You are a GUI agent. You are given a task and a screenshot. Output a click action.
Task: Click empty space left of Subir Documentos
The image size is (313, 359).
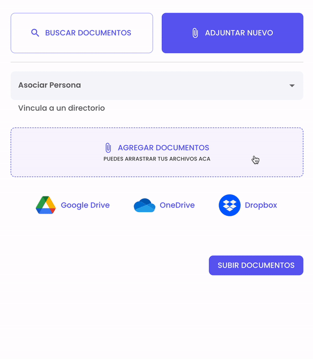[x=104, y=265]
